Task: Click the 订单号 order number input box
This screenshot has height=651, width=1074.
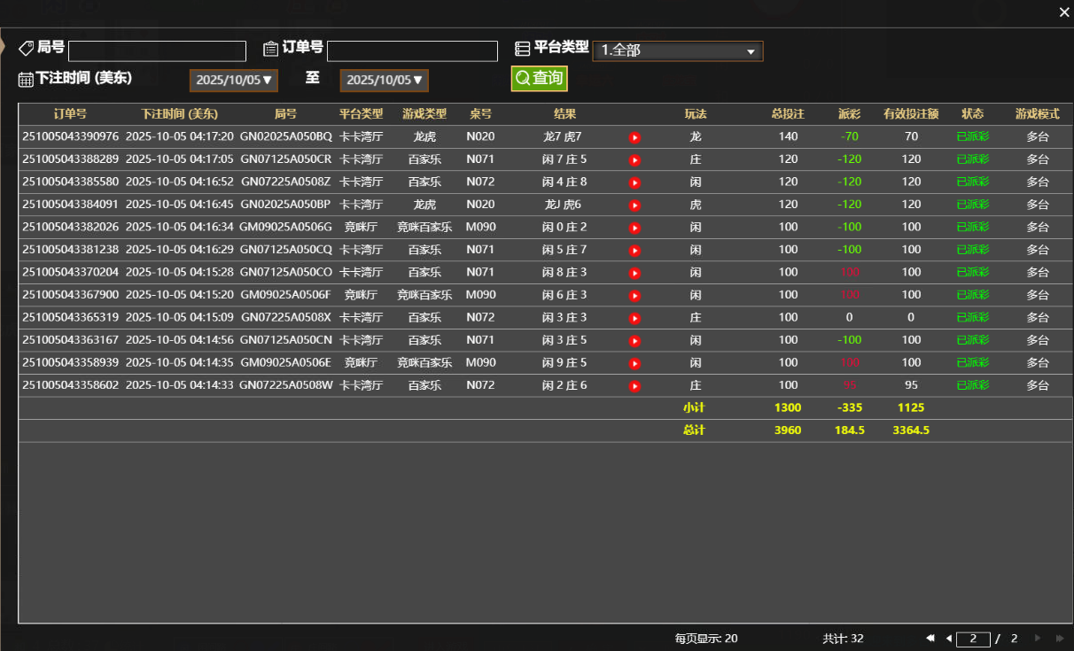Action: tap(412, 50)
